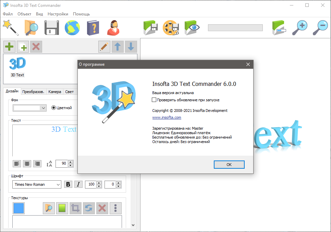The image size is (331, 232).
Task: Open the Times New Roman font dropdown
Action: tap(37, 184)
